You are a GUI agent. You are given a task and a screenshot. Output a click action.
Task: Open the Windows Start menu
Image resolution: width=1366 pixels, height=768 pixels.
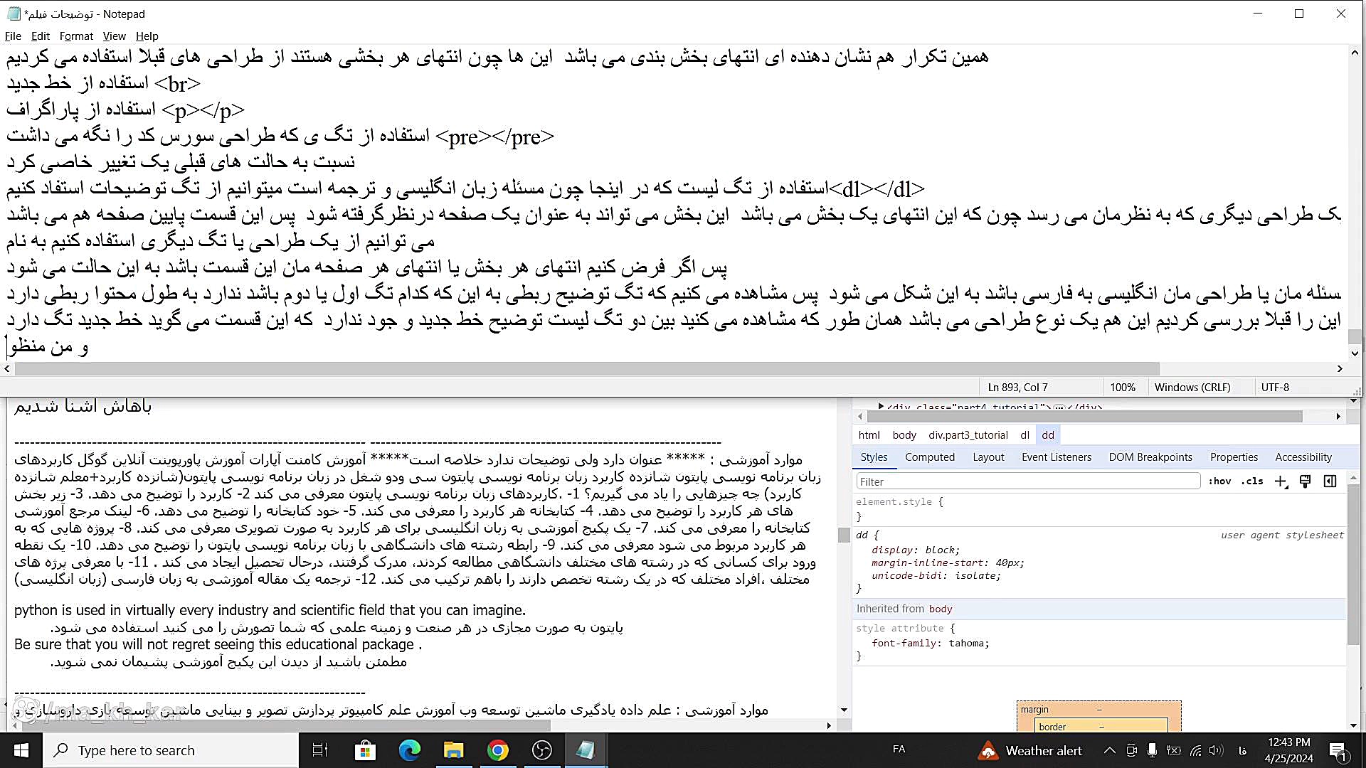(x=21, y=750)
